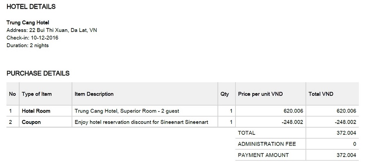
Task: Click the Item Description column header
Action: coord(94,94)
